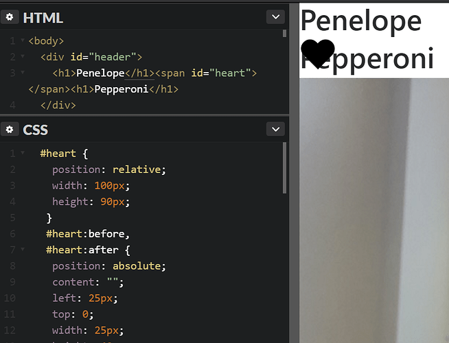This screenshot has height=343, width=449.
Task: Collapse the div id="header" fold arrow
Action: pos(23,56)
